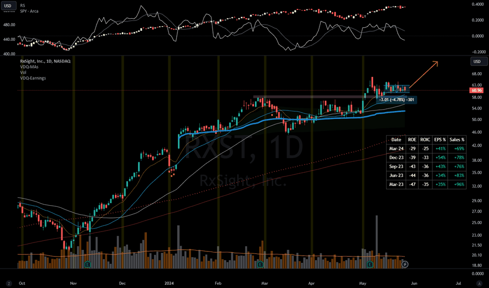Click the red 60.96 current price label
This screenshot has height=288, width=489.
[x=476, y=90]
